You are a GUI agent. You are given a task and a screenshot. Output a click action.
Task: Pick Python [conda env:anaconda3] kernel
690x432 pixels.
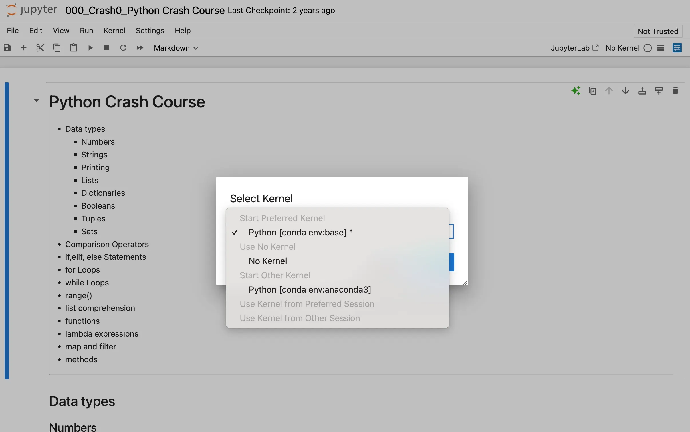point(337,290)
